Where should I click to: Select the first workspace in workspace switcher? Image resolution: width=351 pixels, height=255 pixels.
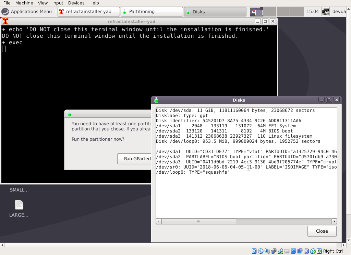click(x=256, y=12)
